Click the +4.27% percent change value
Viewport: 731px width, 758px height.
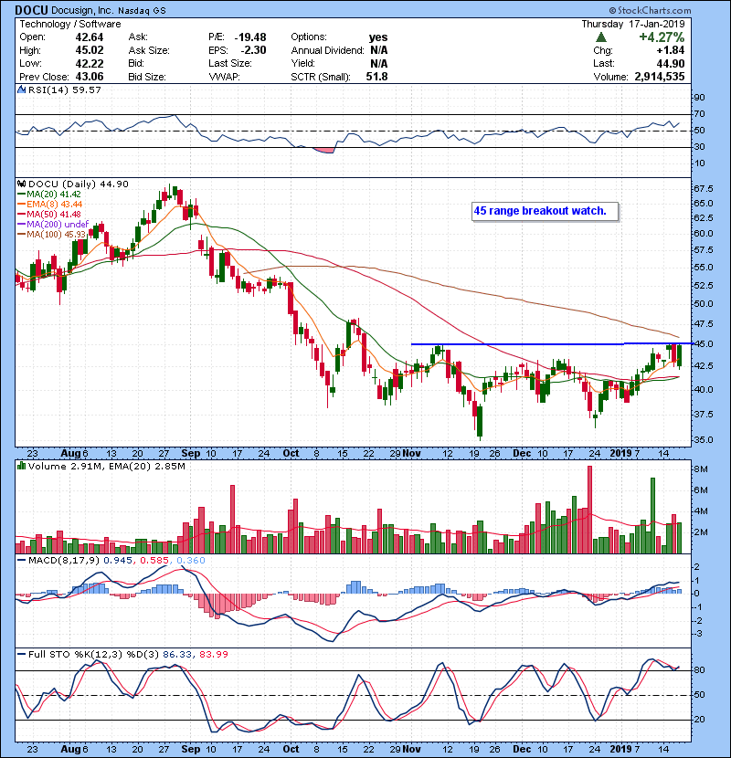click(662, 37)
